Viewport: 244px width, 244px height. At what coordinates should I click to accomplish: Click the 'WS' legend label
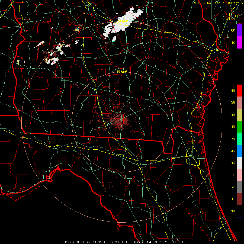point(233,151)
